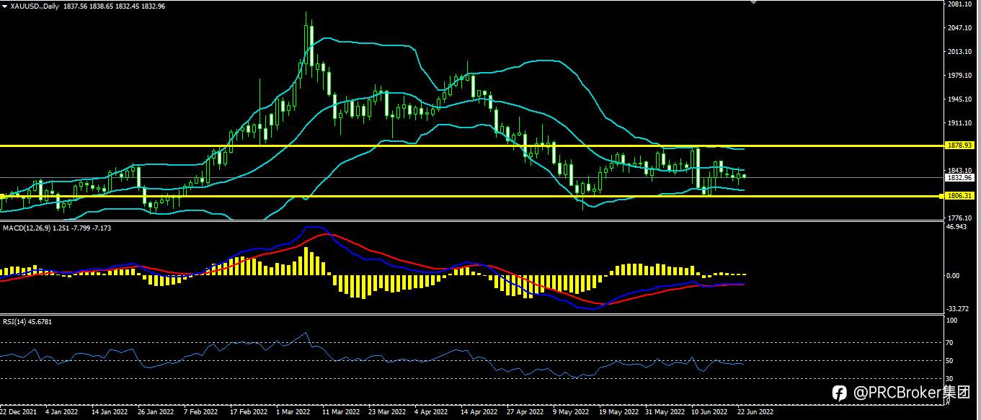Screen dimensions: 981x420
Task: Click the 31 May 2022 date label
Action: 665,413
